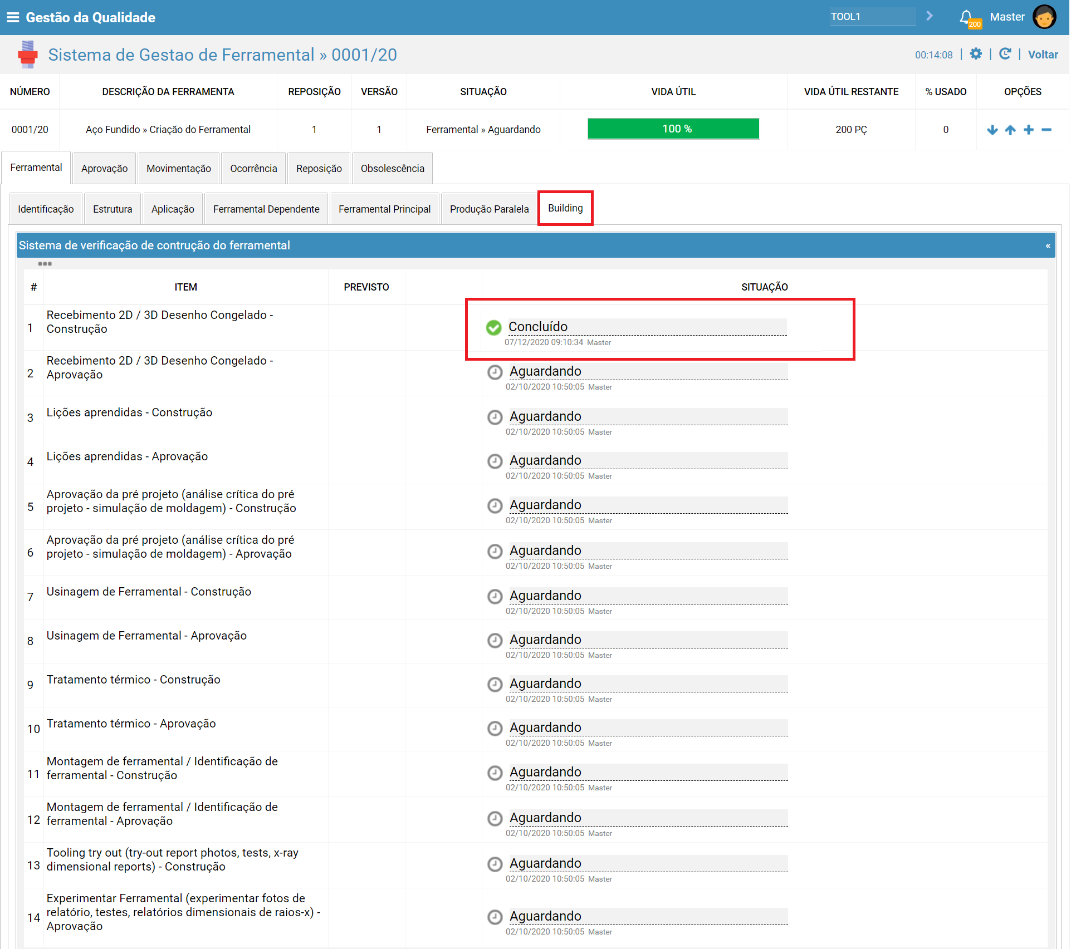The width and height of the screenshot is (1071, 949).
Task: Click the three-dot handle above the table
Action: 45,264
